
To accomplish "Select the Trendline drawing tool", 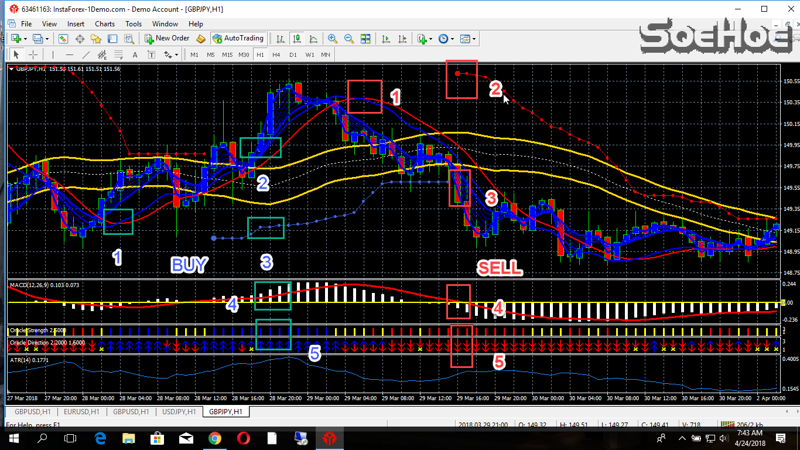I will coord(86,54).
